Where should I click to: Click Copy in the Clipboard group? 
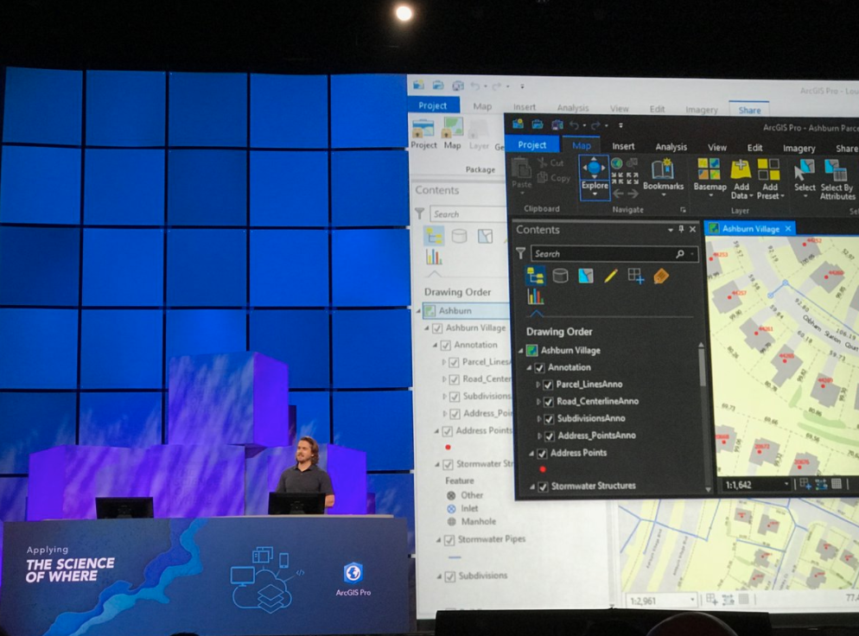[554, 177]
